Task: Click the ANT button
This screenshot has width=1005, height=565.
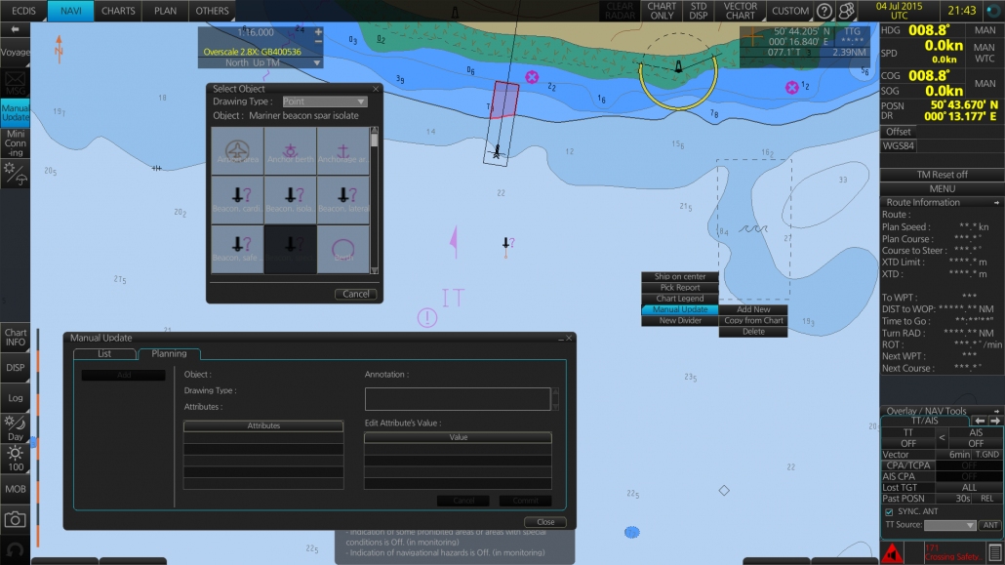Action: point(991,525)
